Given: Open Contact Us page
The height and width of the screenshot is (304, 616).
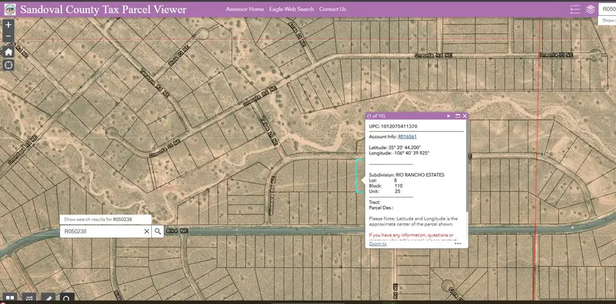Looking at the screenshot, I should [333, 9].
